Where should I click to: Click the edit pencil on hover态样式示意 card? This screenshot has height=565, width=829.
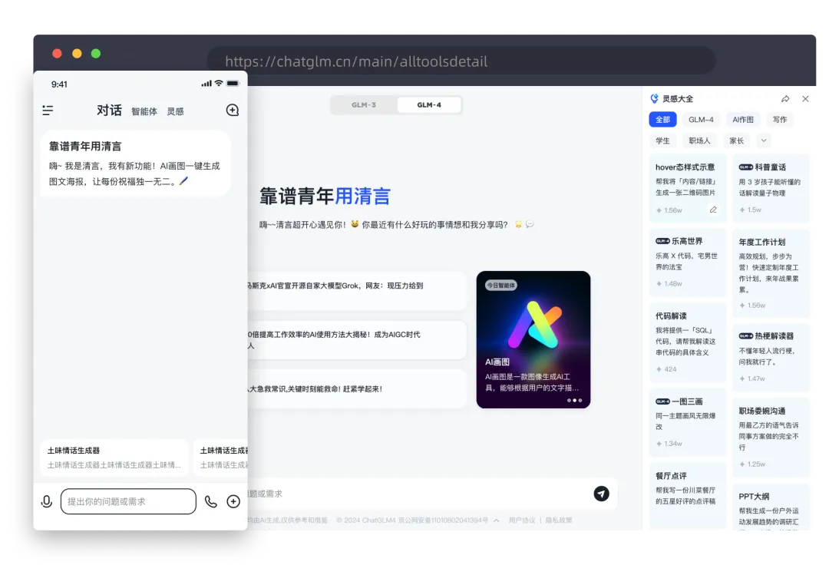tap(713, 210)
